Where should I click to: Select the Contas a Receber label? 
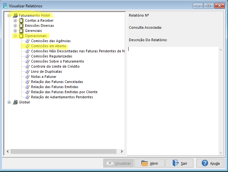(x=39, y=20)
